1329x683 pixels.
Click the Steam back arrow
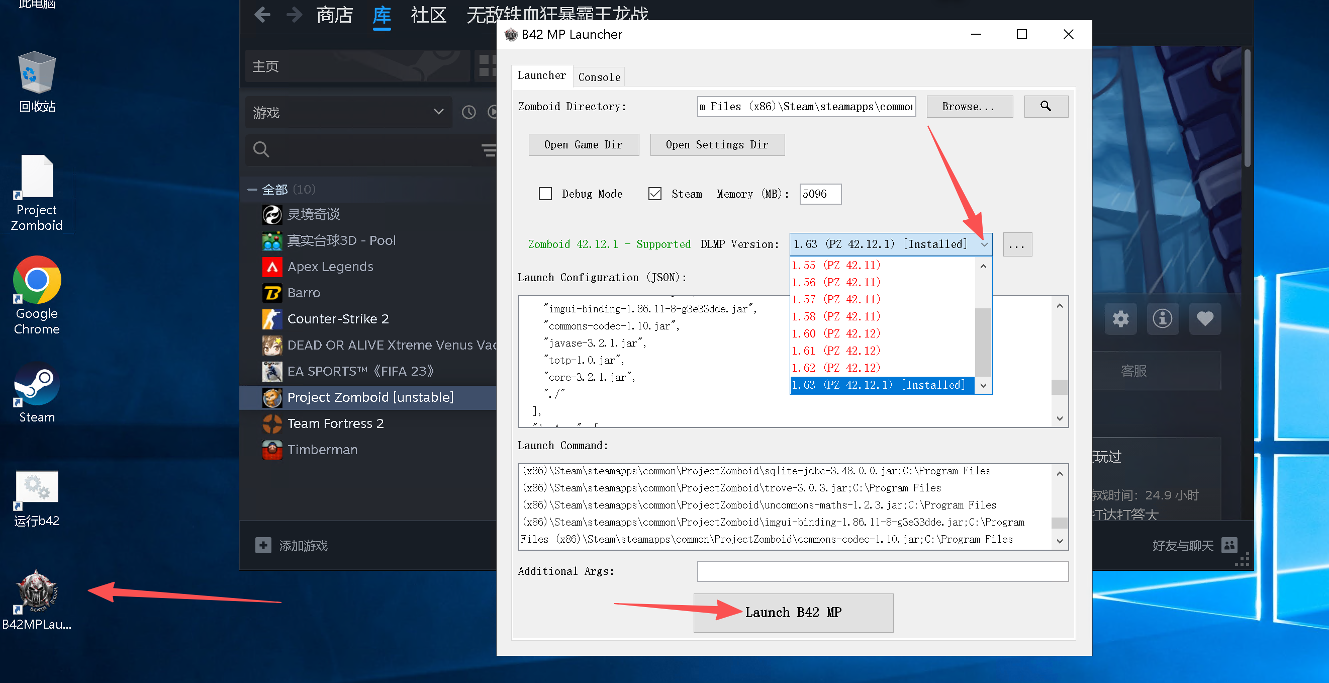click(262, 15)
